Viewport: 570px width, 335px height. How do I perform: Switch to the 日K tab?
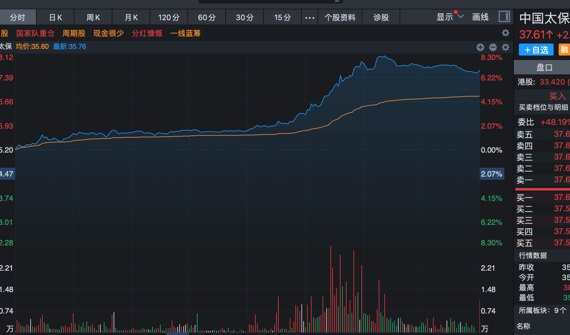click(x=56, y=18)
